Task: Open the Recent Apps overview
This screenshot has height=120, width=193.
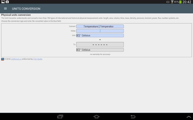Action: (60, 116)
